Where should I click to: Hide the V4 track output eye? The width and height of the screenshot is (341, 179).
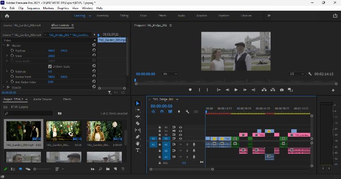coord(180,127)
